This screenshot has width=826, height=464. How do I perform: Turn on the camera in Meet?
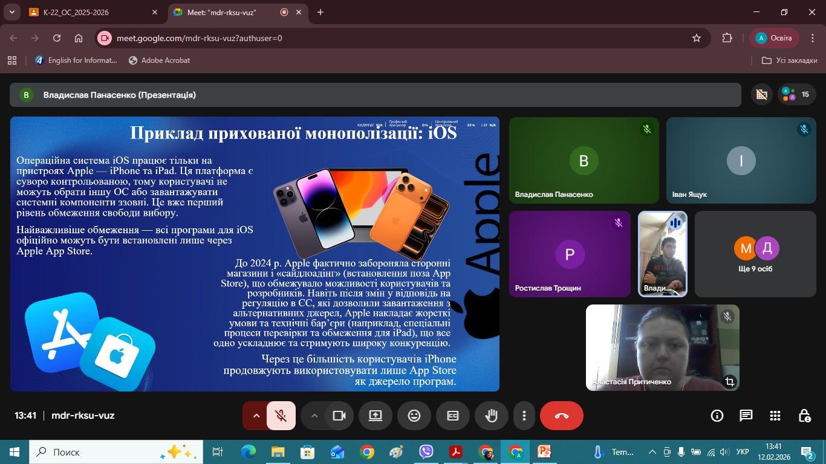click(x=339, y=416)
